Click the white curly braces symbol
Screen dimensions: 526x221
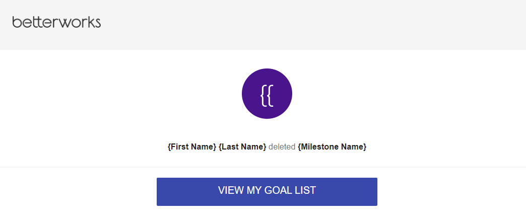click(267, 96)
